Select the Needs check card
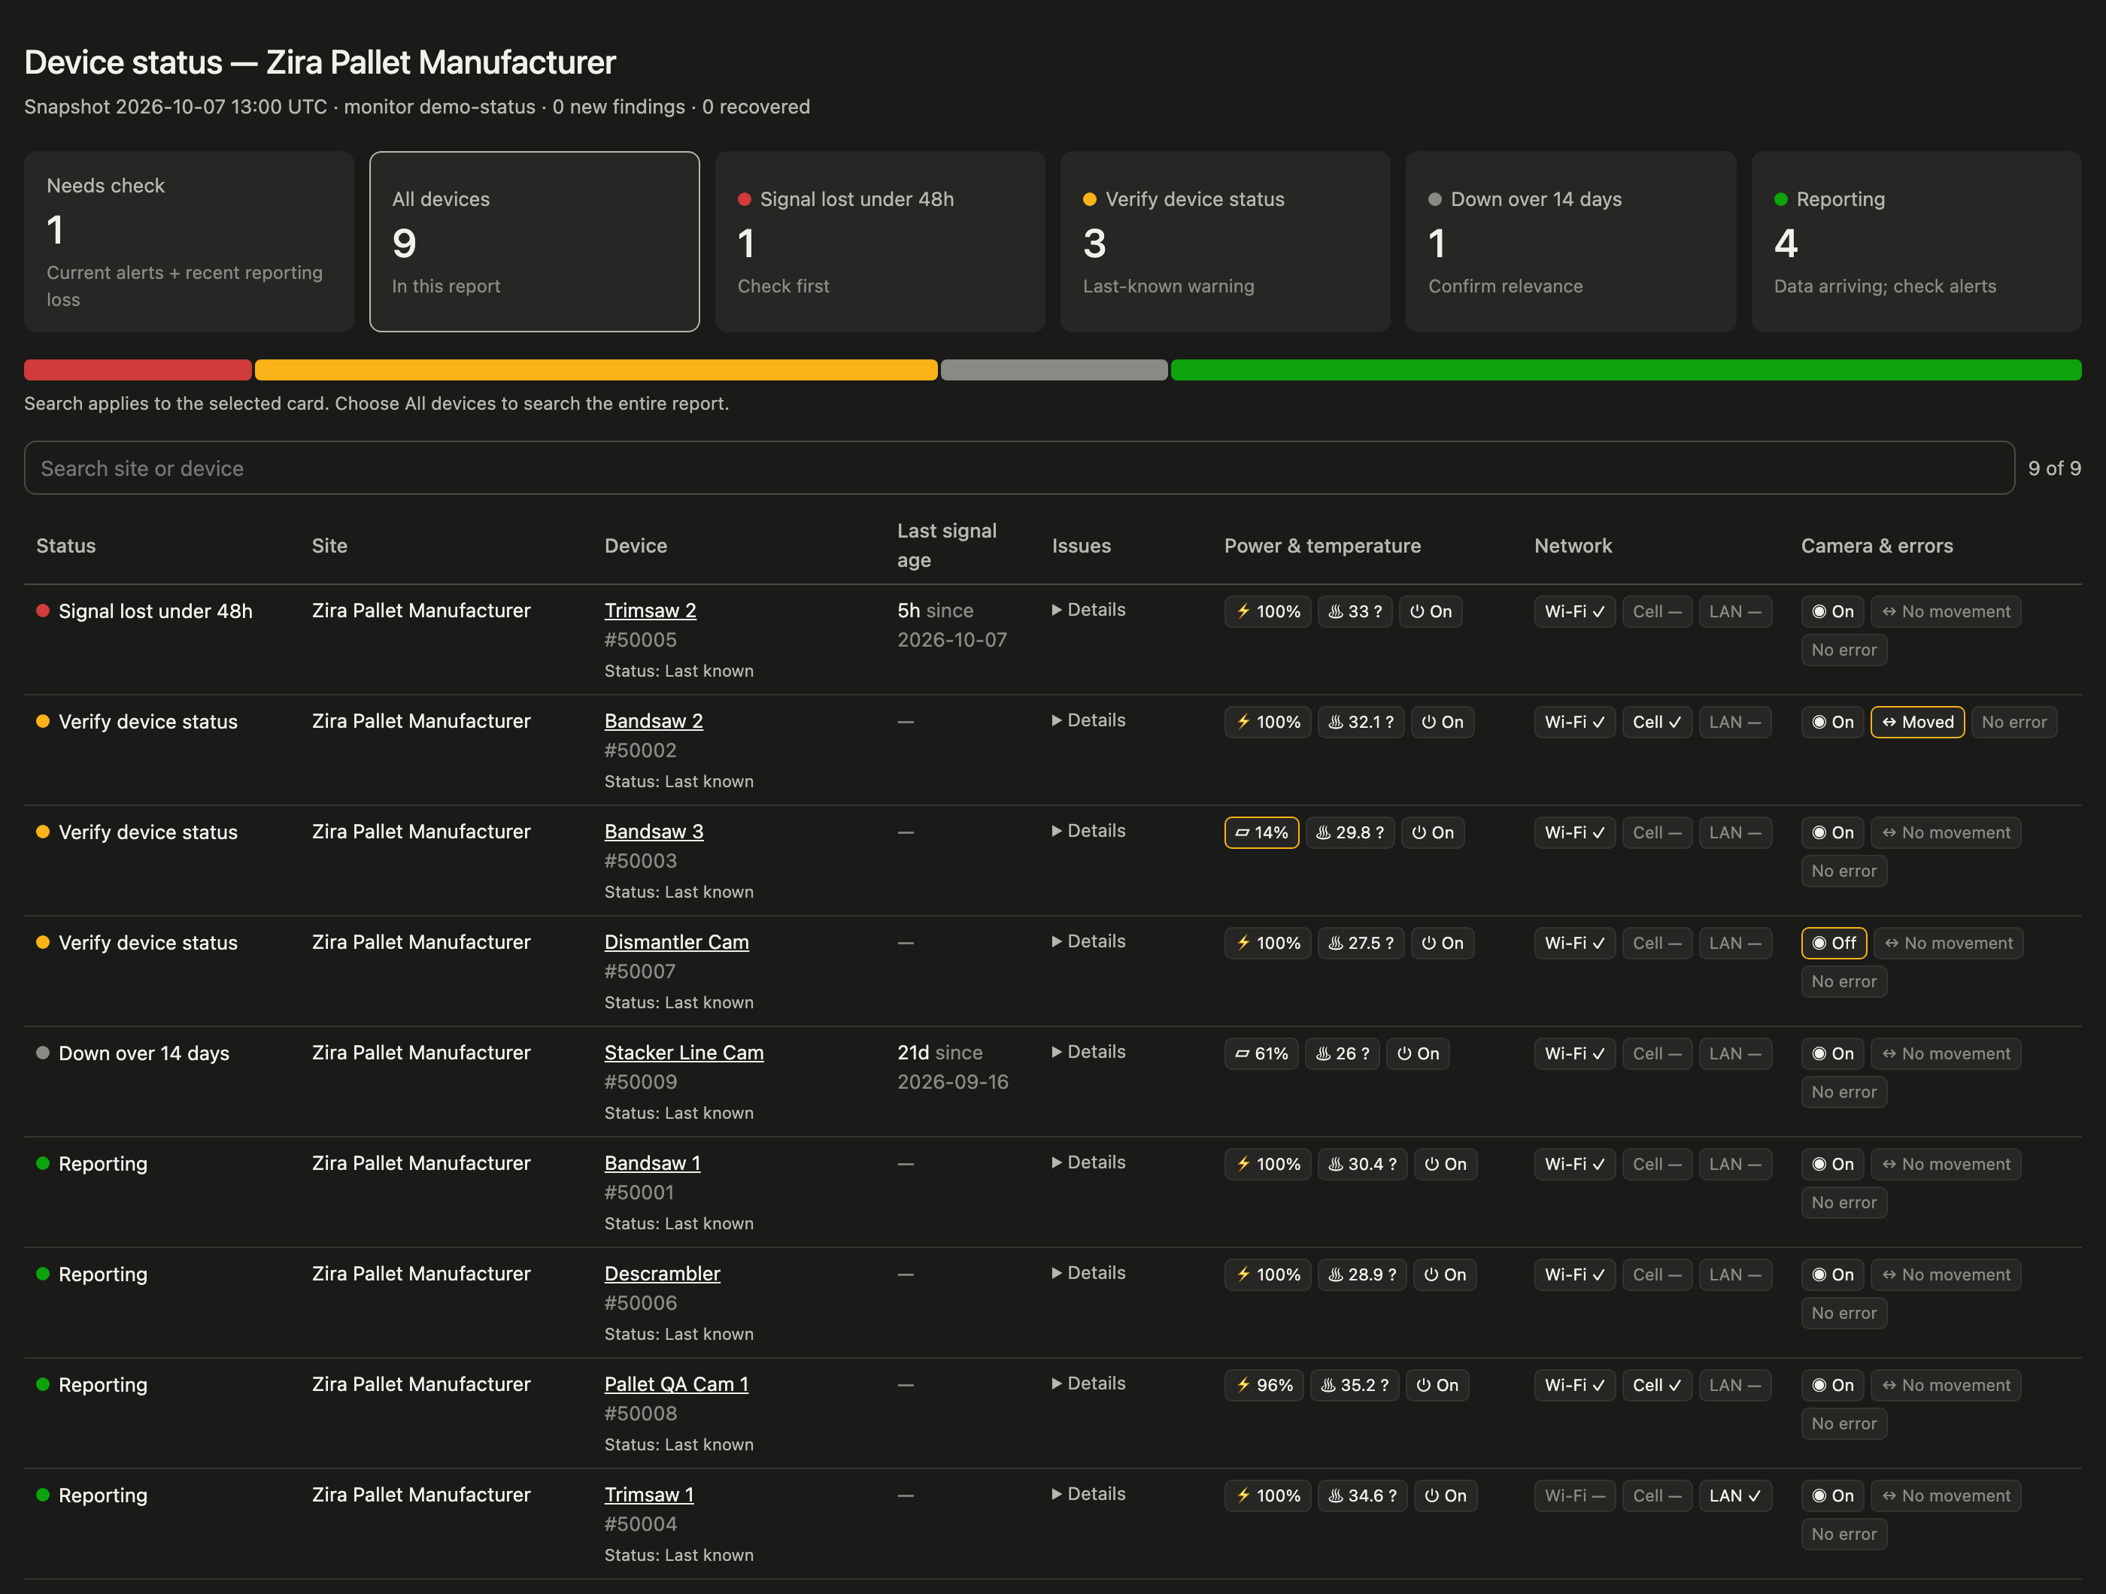 (x=189, y=241)
